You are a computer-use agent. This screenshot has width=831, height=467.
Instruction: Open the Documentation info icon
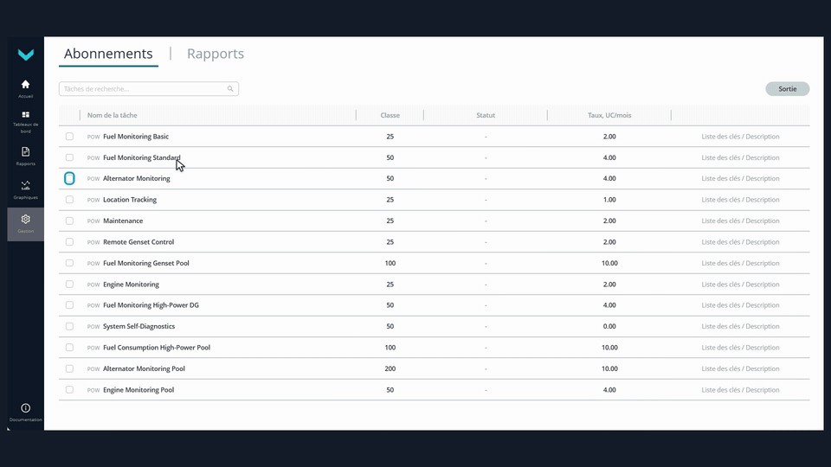coord(25,408)
